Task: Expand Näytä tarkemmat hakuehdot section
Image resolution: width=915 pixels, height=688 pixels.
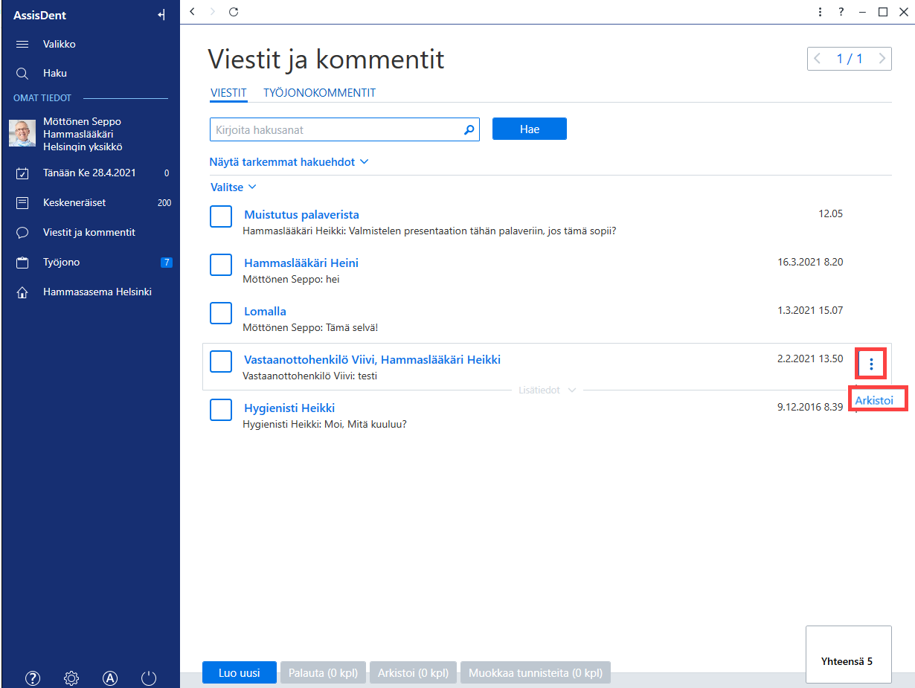Action: tap(289, 161)
